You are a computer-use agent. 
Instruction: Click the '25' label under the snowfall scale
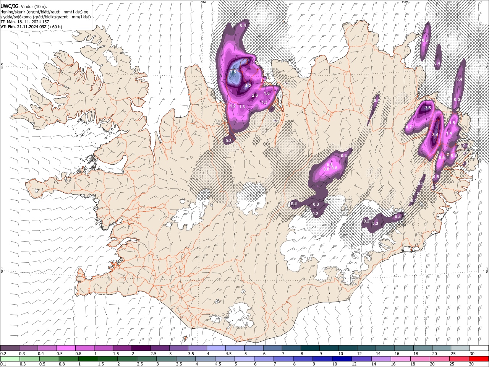pyautogui.click(x=453, y=354)
